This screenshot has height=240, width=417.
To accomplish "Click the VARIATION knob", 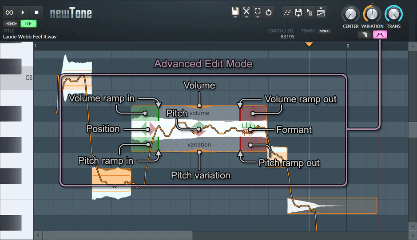I will [372, 14].
